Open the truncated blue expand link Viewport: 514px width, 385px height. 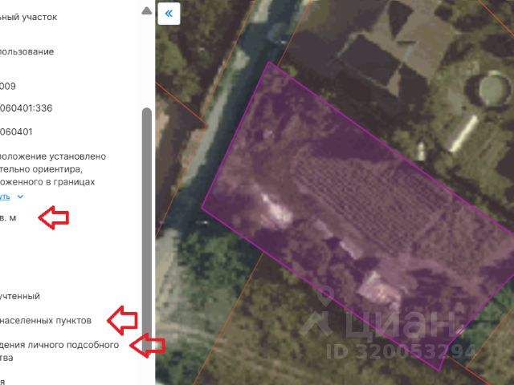pos(5,197)
